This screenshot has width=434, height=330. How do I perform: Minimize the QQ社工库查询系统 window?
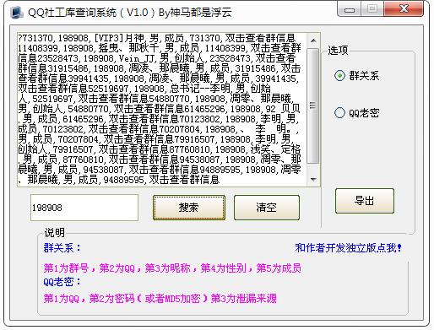click(x=350, y=10)
